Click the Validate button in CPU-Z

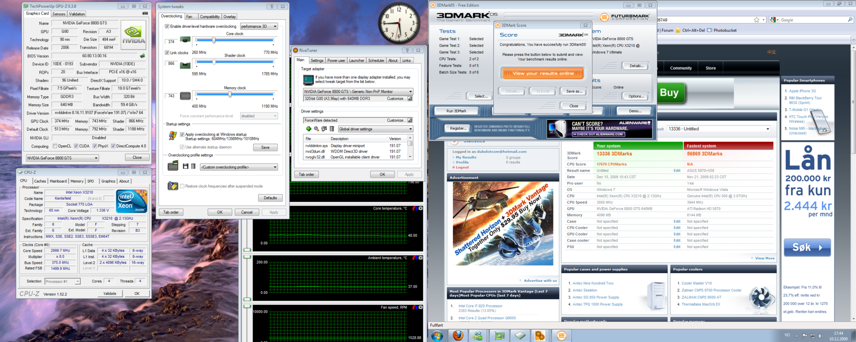click(x=110, y=293)
